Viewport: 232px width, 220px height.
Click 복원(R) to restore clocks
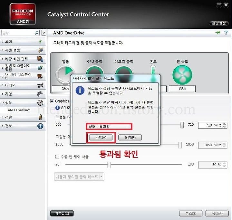click(130, 138)
